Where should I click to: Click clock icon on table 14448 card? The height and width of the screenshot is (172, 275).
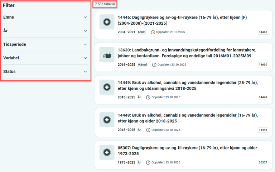point(148,130)
